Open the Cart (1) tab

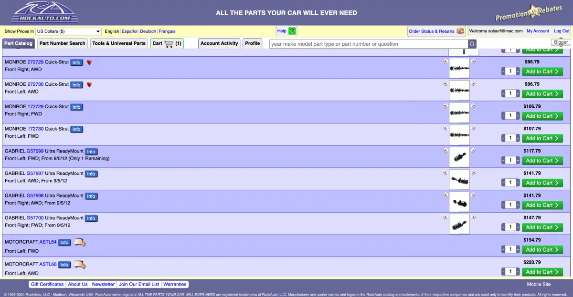(167, 43)
